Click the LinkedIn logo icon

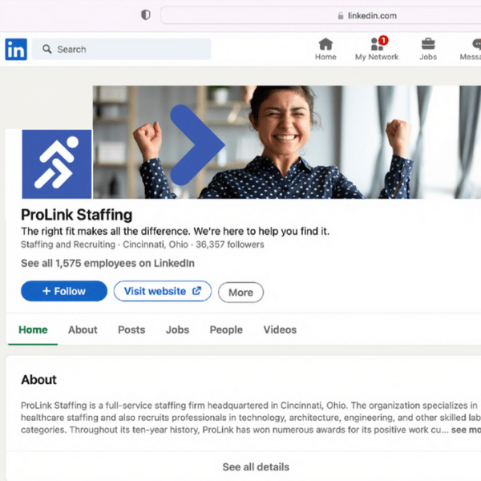tap(15, 50)
